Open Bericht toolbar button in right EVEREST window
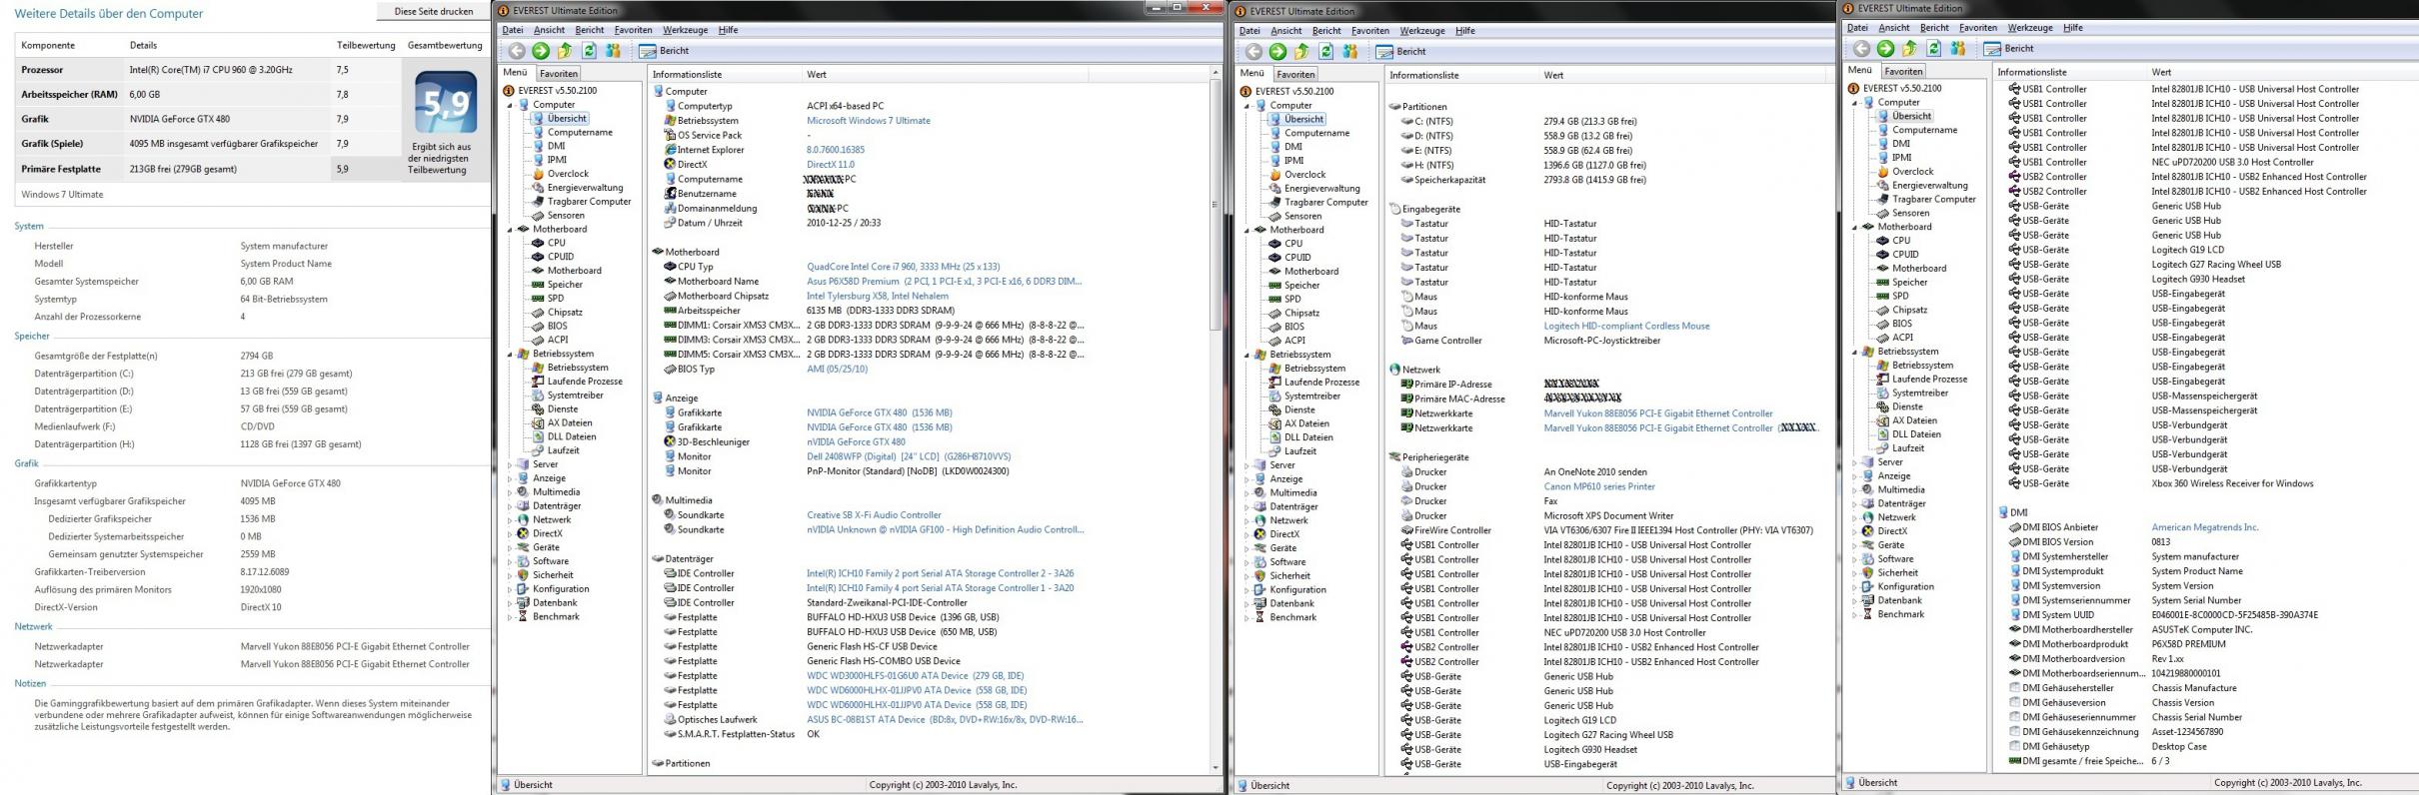 [x=2009, y=48]
